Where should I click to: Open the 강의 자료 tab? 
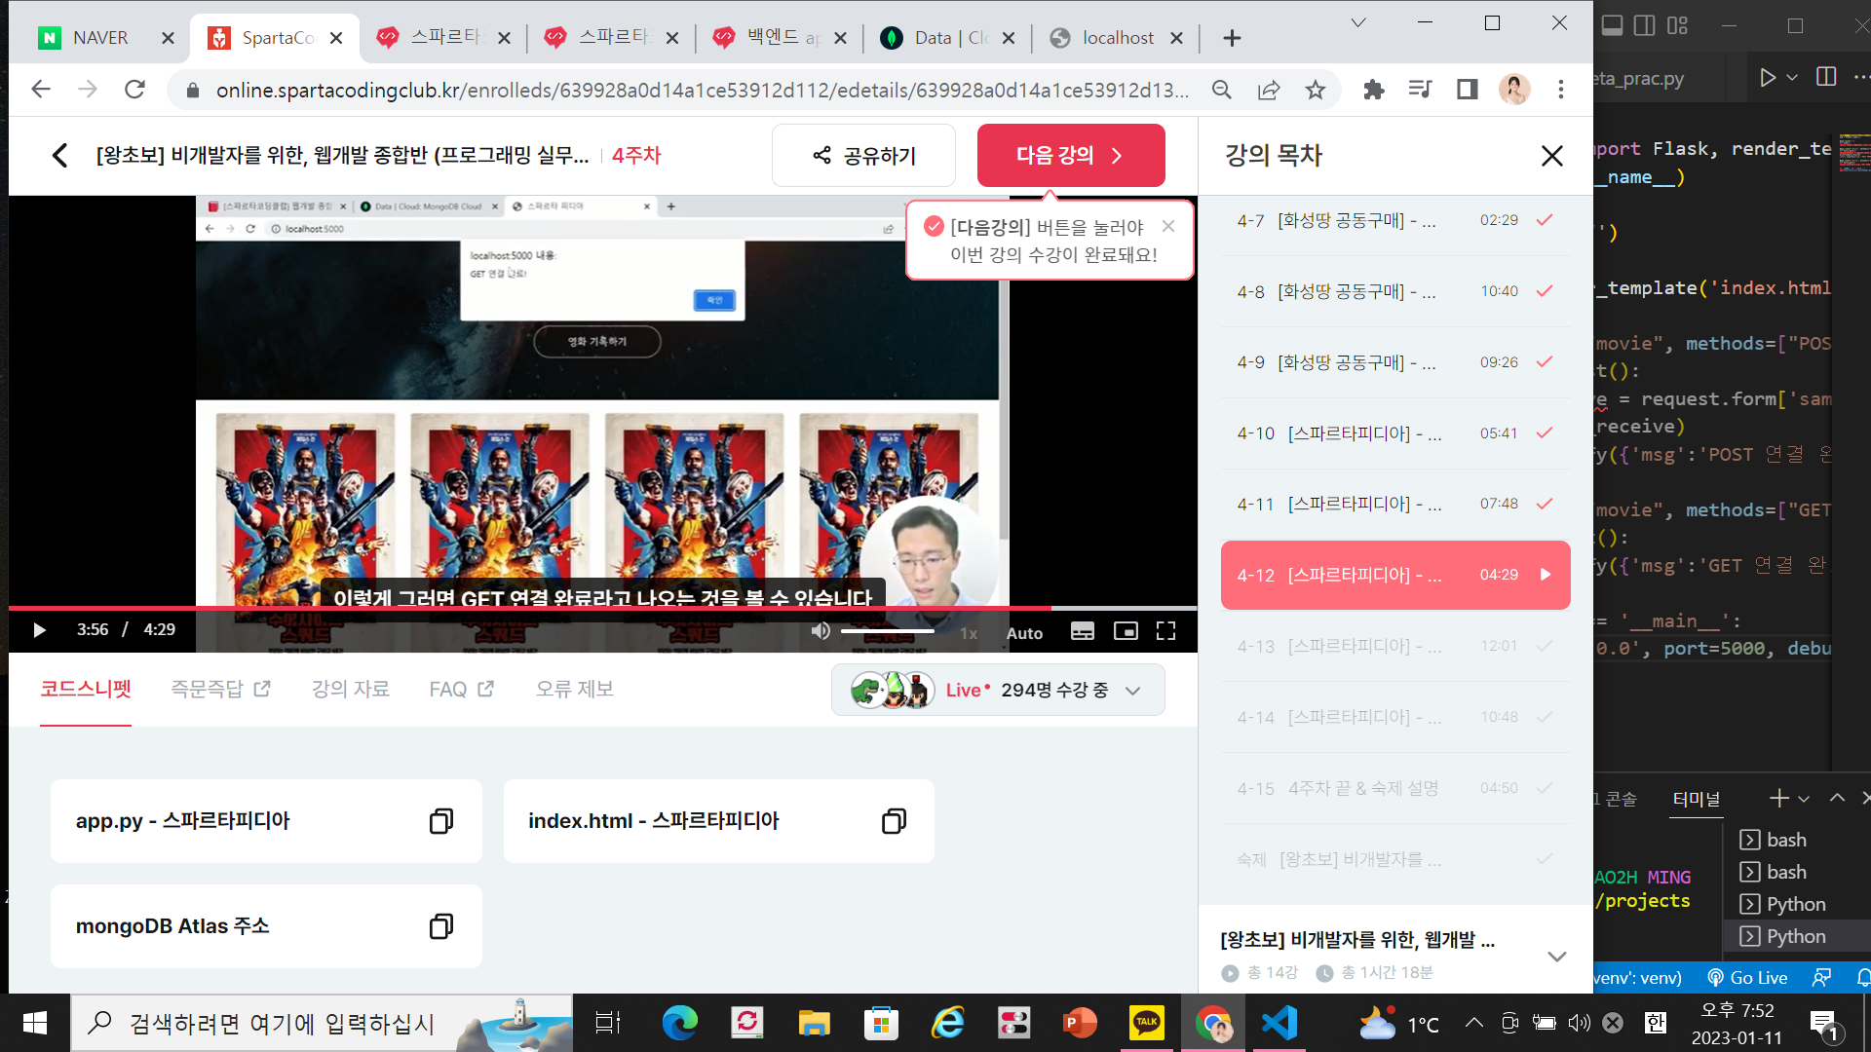[350, 690]
